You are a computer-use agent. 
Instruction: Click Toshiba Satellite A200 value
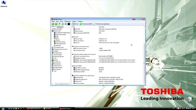pyautogui.click(x=105, y=50)
